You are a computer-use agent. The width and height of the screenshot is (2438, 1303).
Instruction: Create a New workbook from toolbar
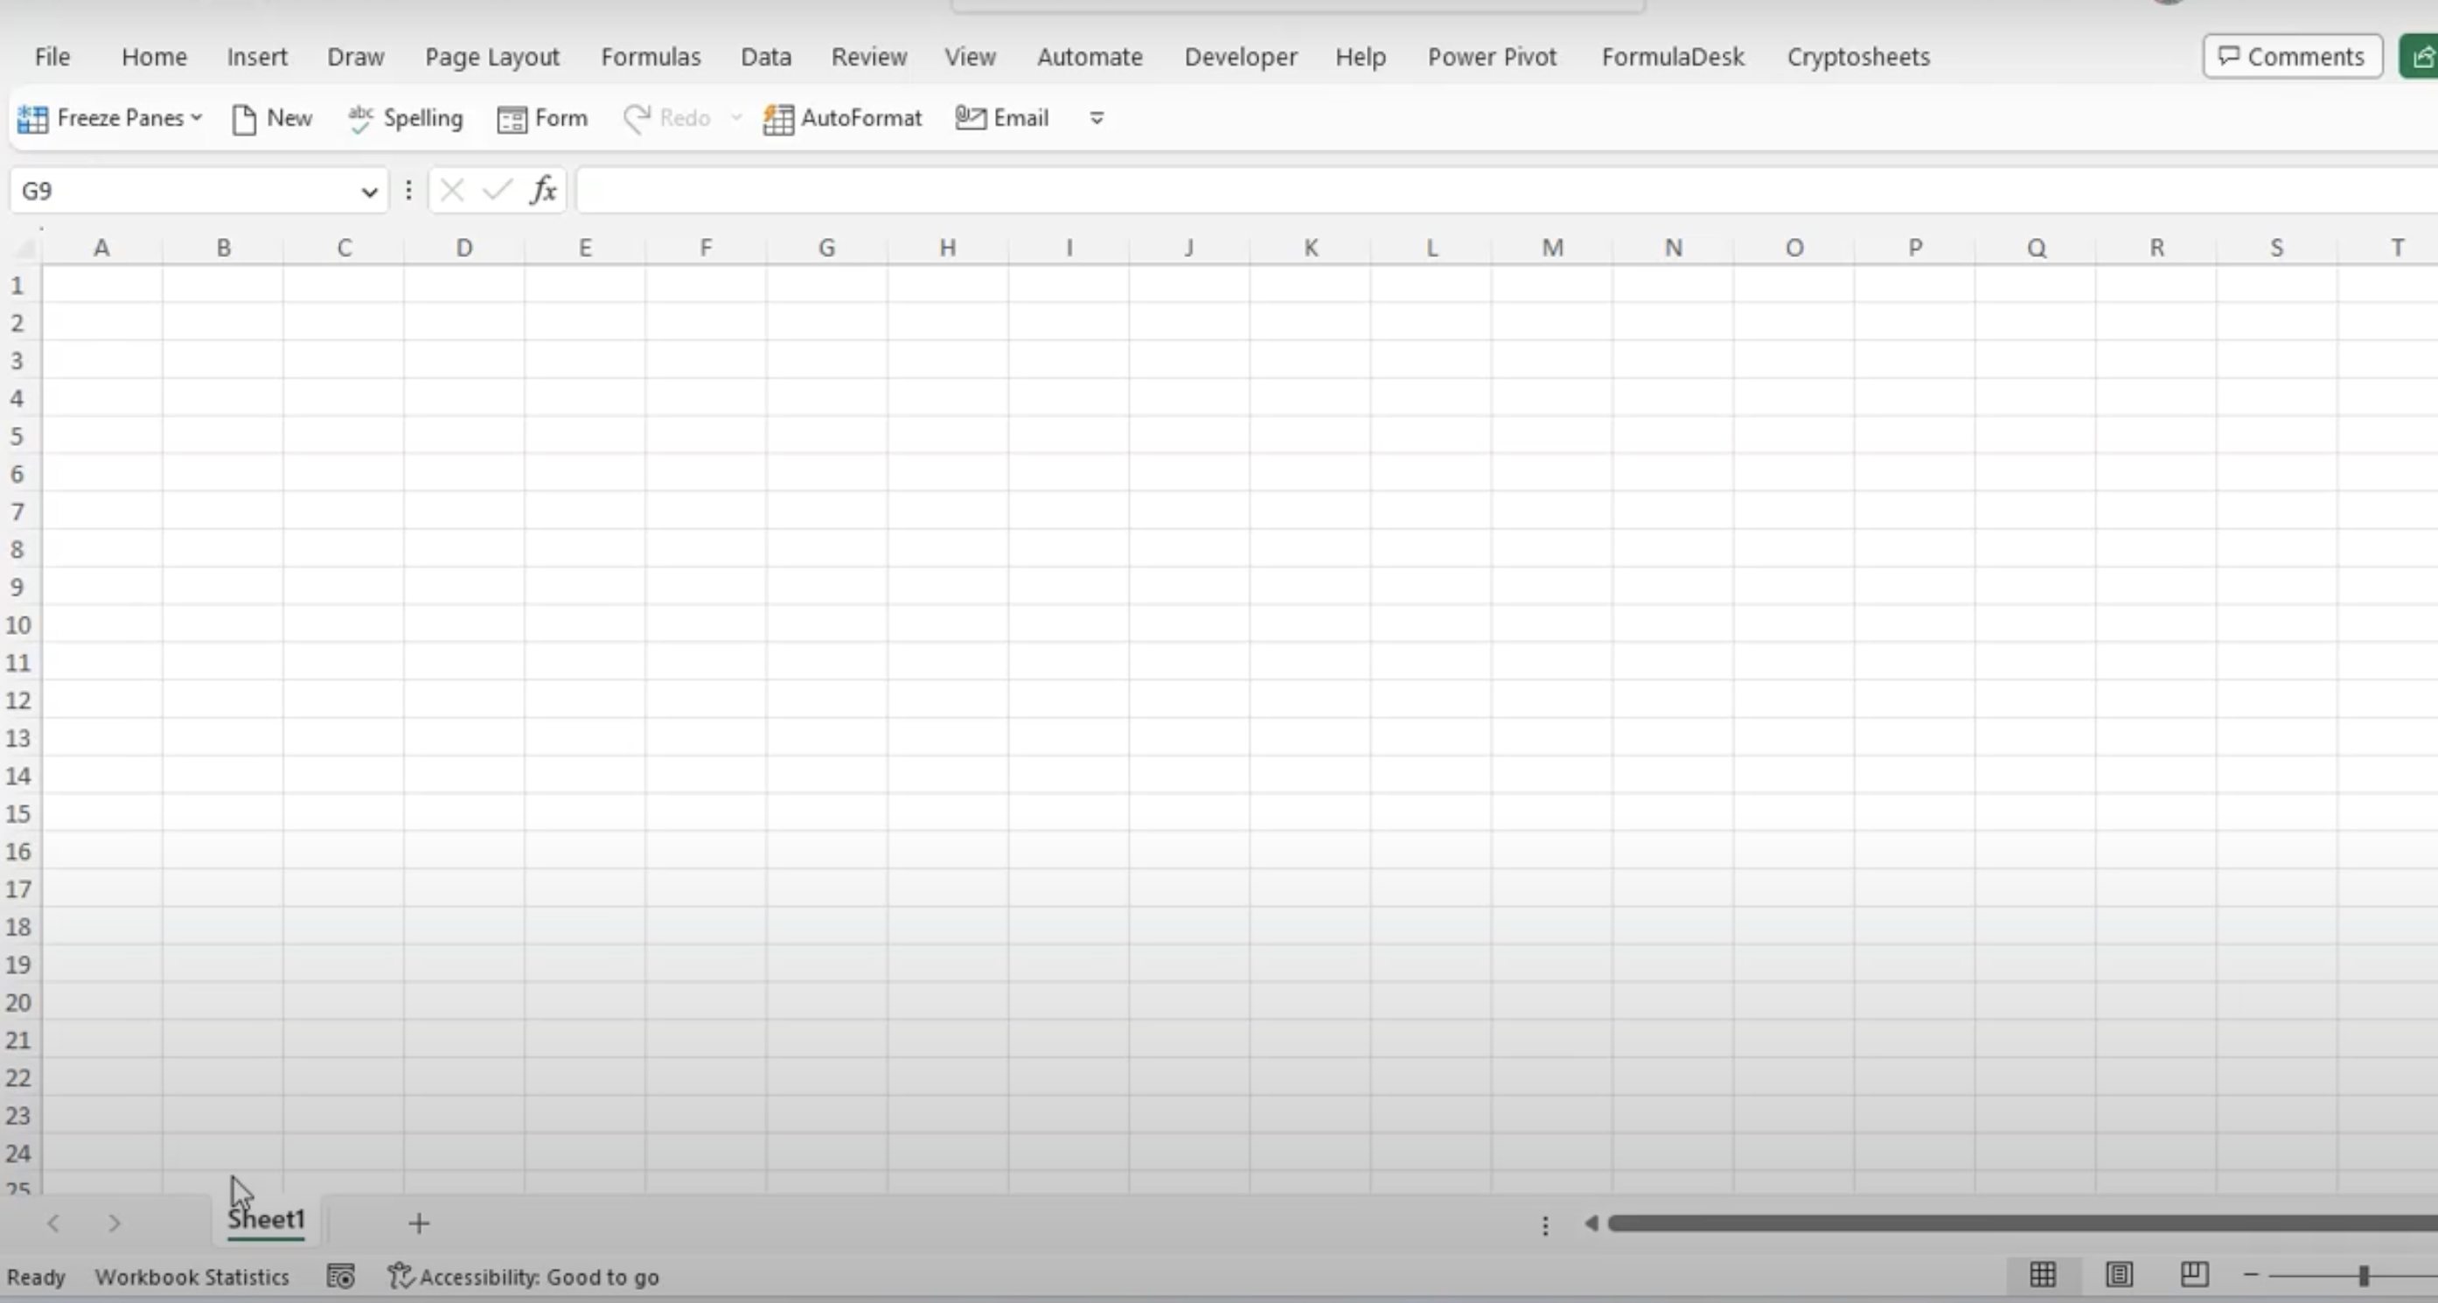pyautogui.click(x=271, y=118)
